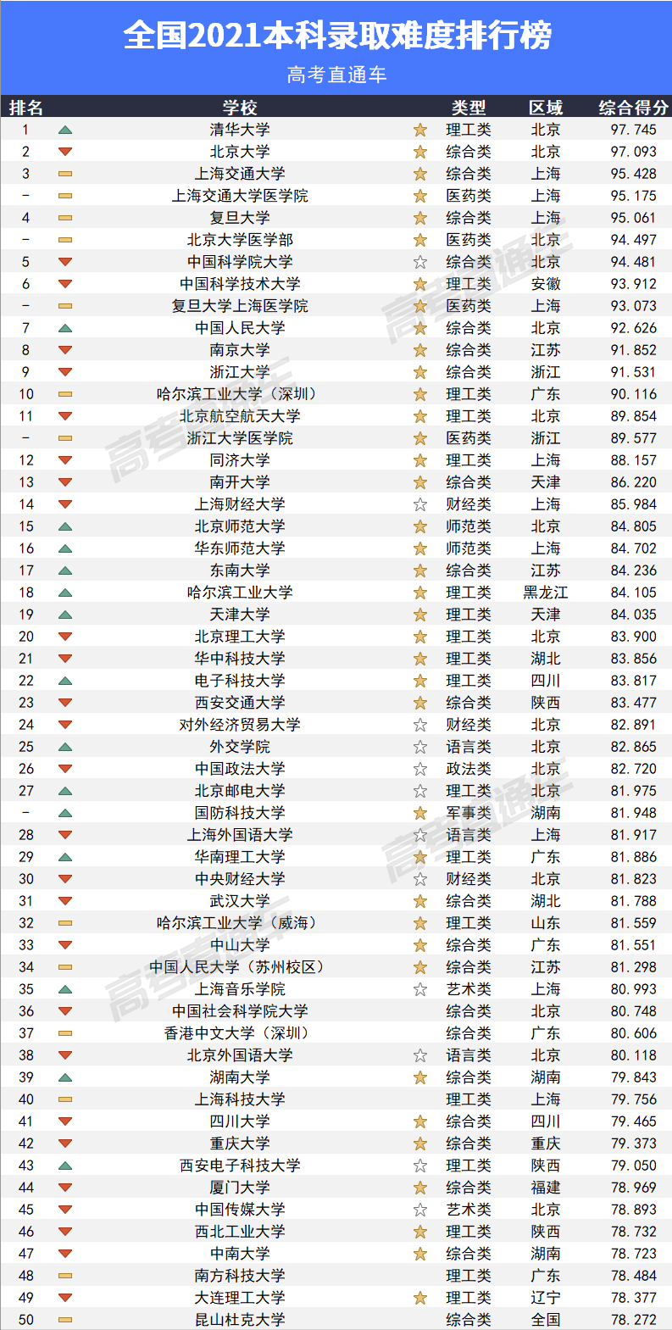Click the school name 复旦大学上海医学院
Viewport: 672px width, 1330px height.
[x=240, y=306]
